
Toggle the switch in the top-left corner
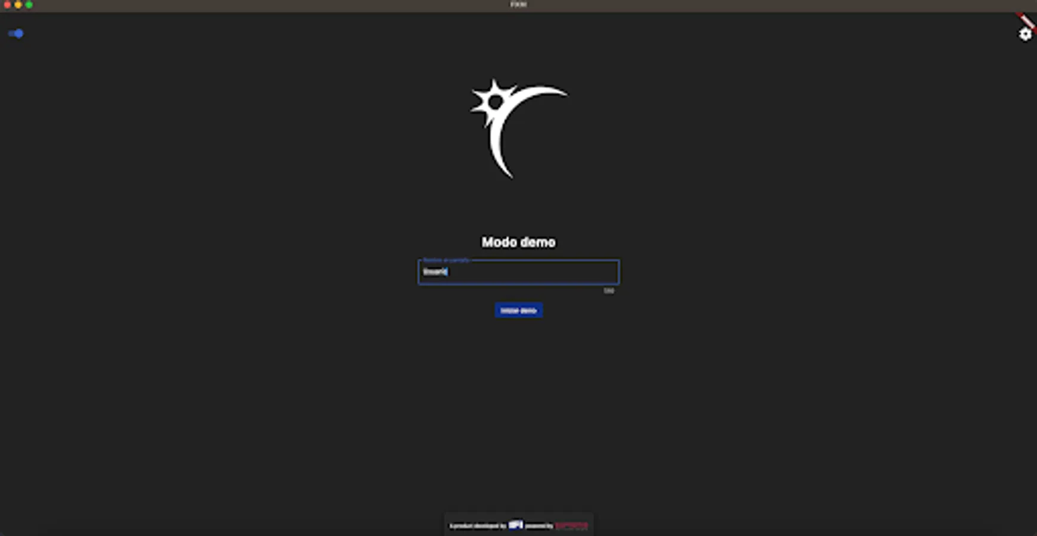click(16, 33)
